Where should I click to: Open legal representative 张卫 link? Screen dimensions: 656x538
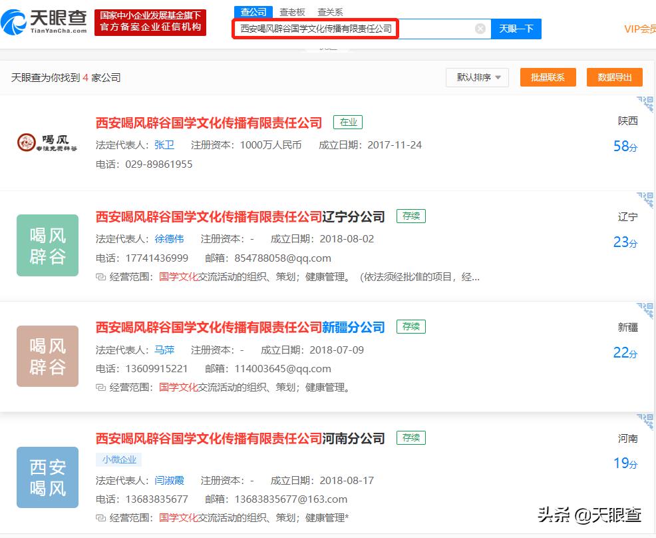click(164, 145)
